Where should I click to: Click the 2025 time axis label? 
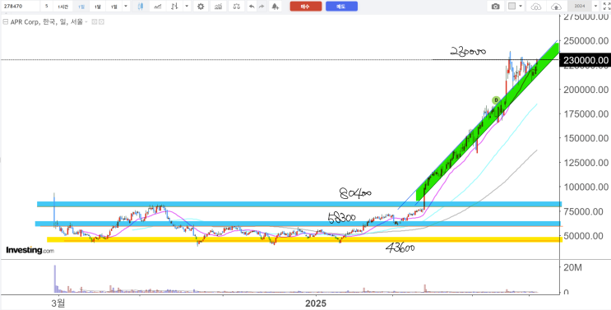pyautogui.click(x=316, y=303)
